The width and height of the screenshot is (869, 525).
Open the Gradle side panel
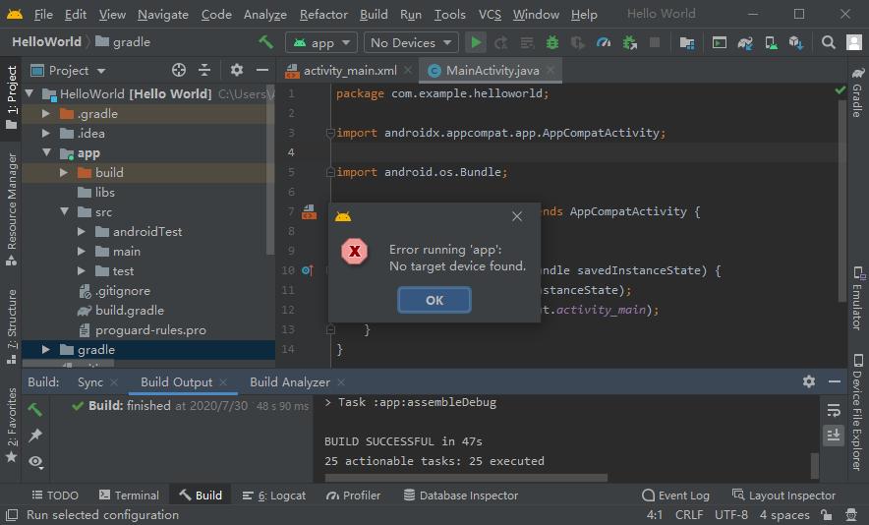coord(857,92)
